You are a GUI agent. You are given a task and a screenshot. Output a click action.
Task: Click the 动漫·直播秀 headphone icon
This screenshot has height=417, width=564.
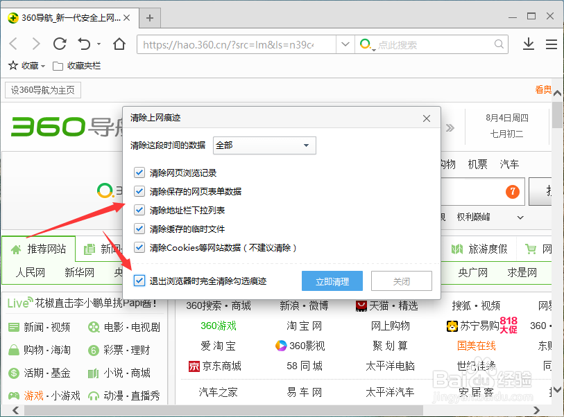point(94,396)
